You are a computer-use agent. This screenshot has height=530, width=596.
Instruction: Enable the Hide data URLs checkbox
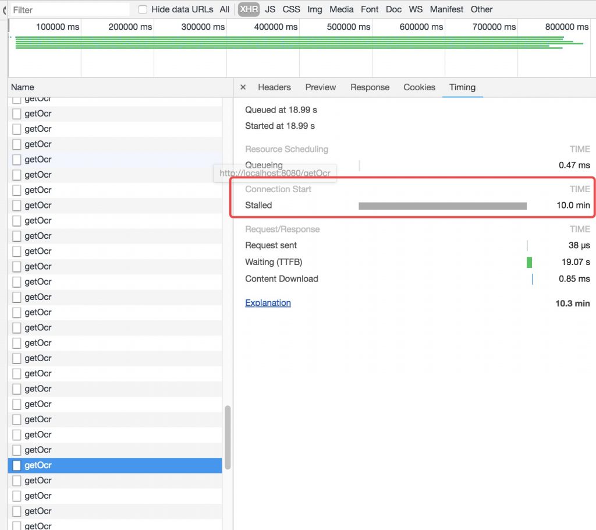(143, 9)
